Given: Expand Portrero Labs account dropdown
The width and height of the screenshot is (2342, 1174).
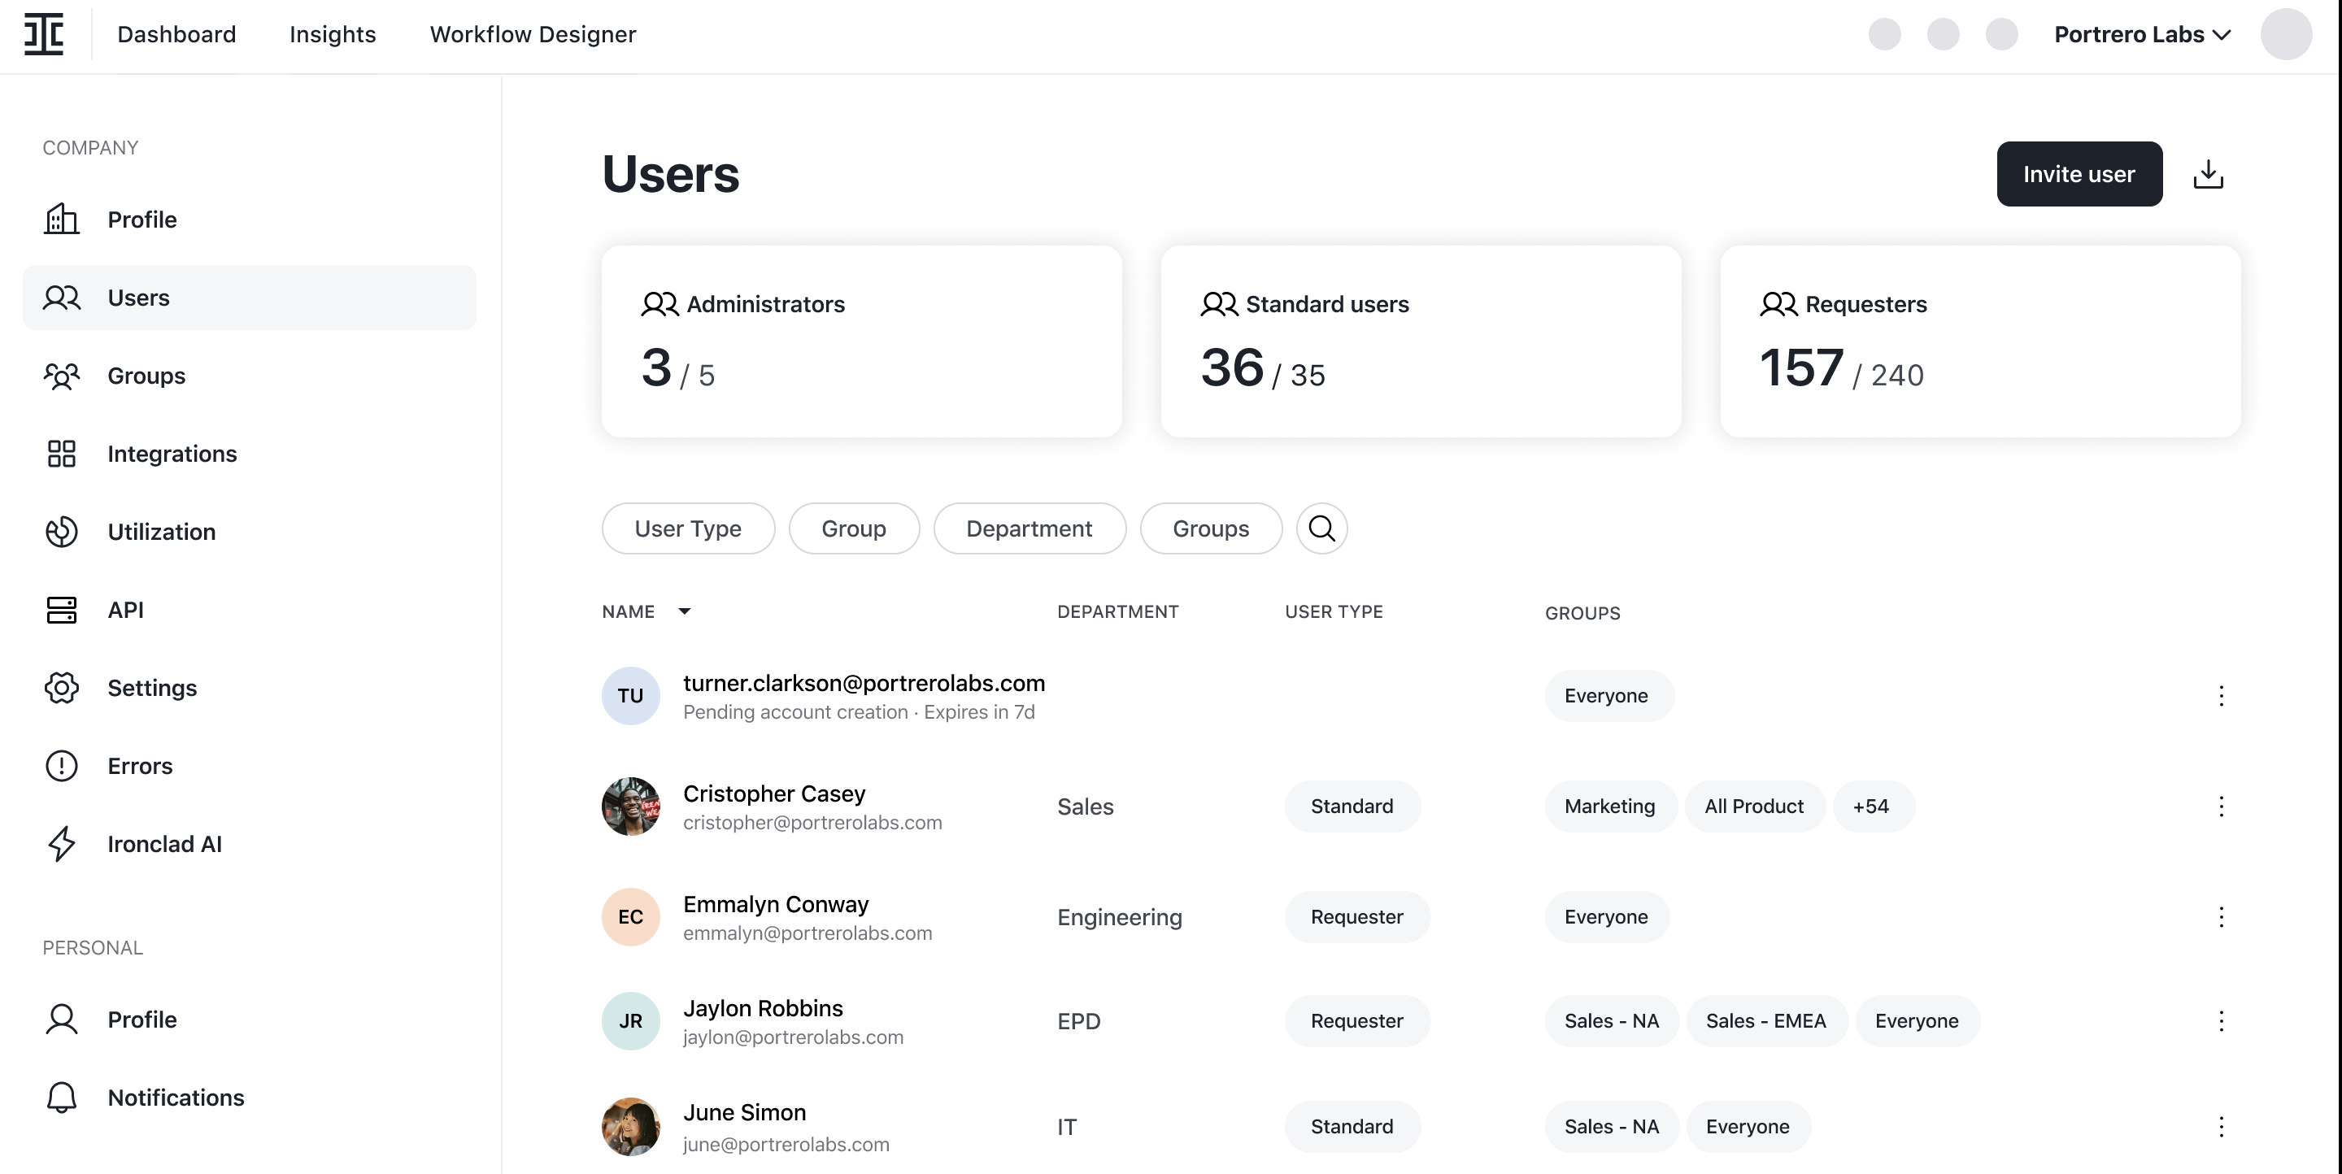Looking at the screenshot, I should (x=2142, y=34).
